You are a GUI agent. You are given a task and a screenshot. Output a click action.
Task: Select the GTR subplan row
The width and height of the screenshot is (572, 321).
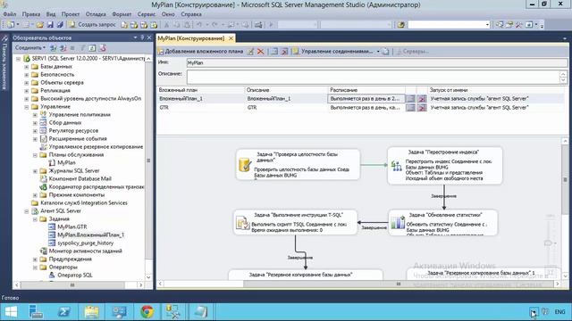tap(360, 107)
